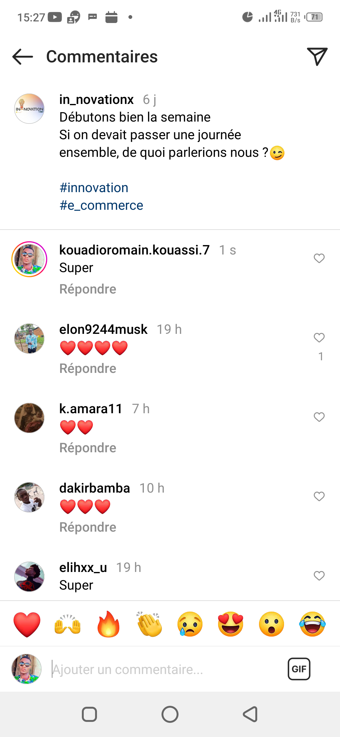View in_novationx profile picture
340x737 pixels.
29,109
